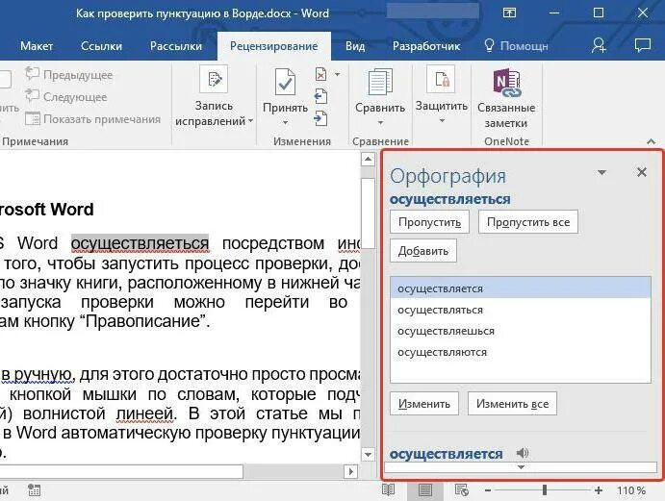Click the Изменить button
Viewport: 665px width, 501px height.
tap(424, 404)
